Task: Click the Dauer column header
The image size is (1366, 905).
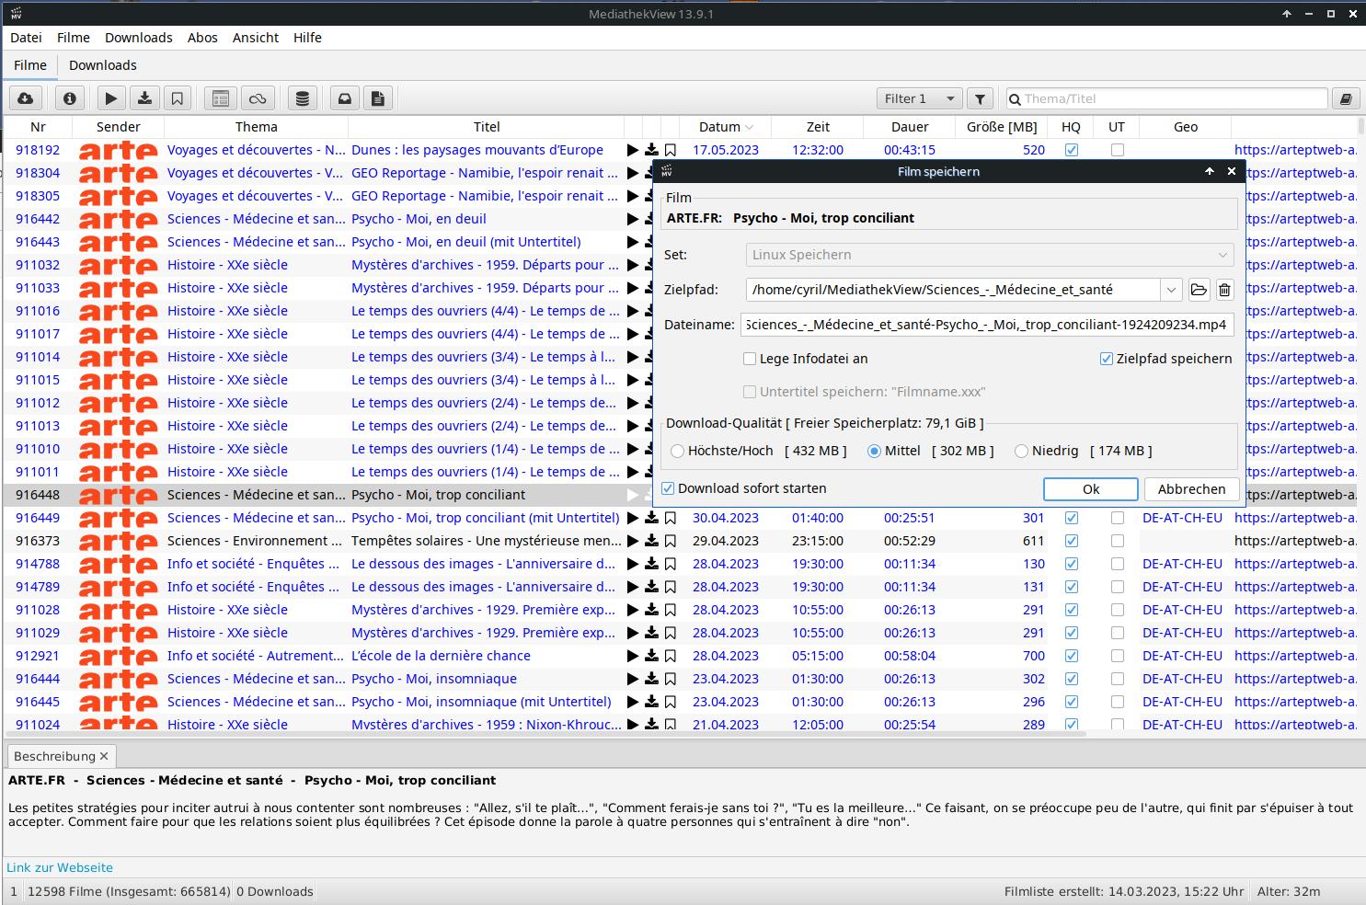Action: pos(910,127)
